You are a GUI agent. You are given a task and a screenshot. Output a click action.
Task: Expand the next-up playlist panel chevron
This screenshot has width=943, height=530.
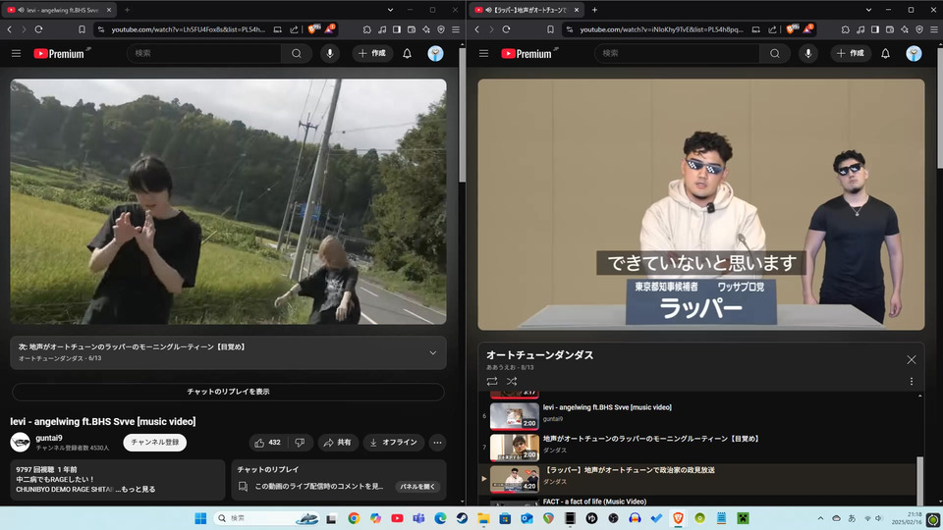(432, 352)
